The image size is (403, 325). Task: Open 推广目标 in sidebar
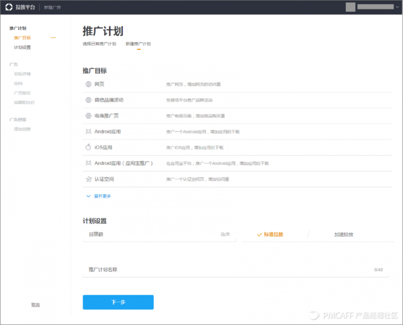click(22, 38)
